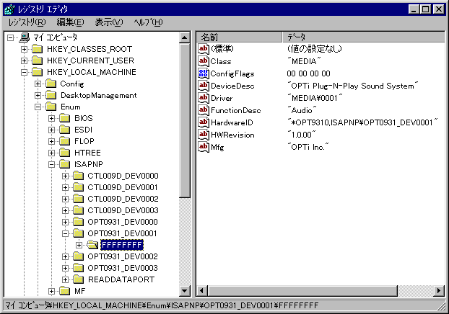Collapse the OPT0931_DEV0001 key

tap(65, 233)
